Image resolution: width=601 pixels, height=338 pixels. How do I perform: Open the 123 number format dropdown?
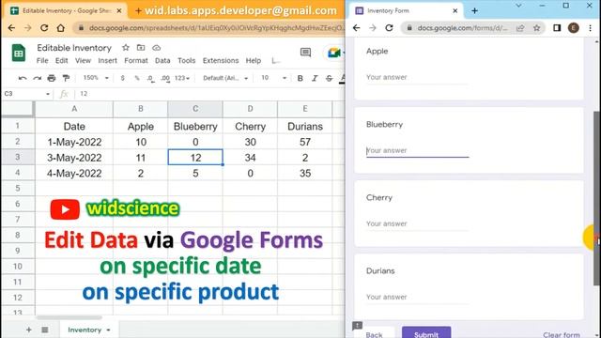click(x=182, y=78)
